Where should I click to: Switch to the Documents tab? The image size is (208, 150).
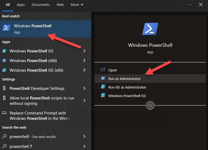(x=41, y=5)
